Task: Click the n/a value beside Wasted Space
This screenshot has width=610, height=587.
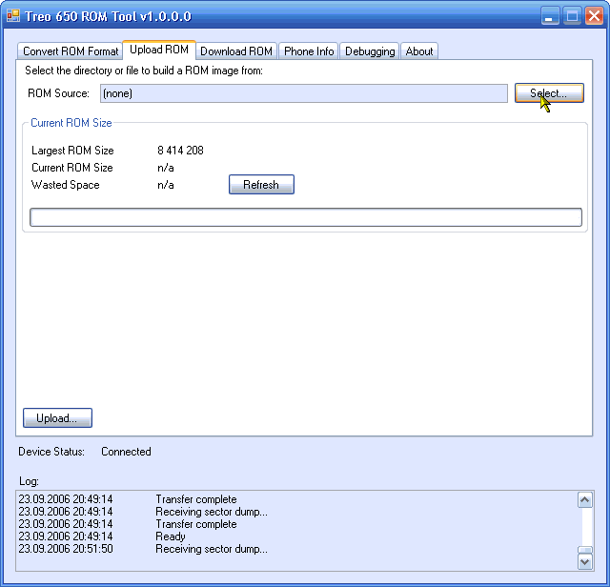Action: point(166,184)
